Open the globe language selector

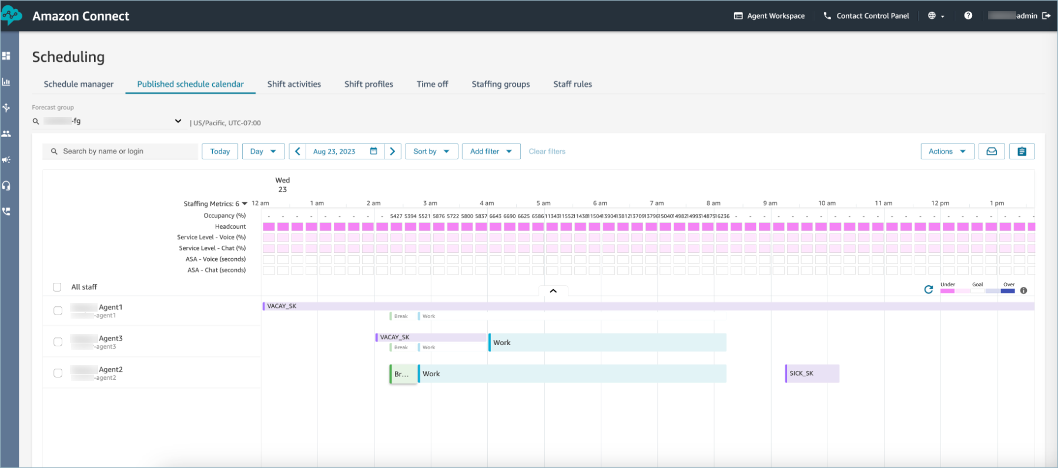(935, 16)
